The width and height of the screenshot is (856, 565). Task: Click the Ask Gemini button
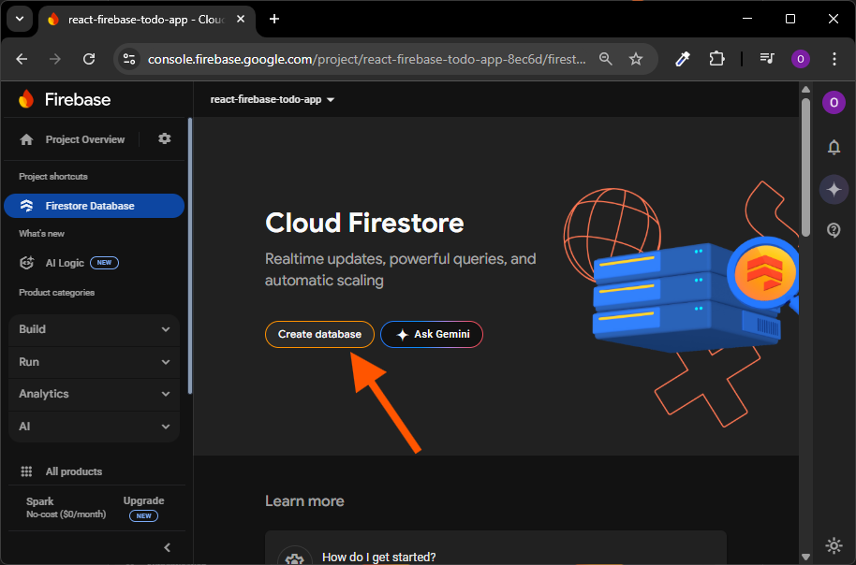[x=432, y=334]
